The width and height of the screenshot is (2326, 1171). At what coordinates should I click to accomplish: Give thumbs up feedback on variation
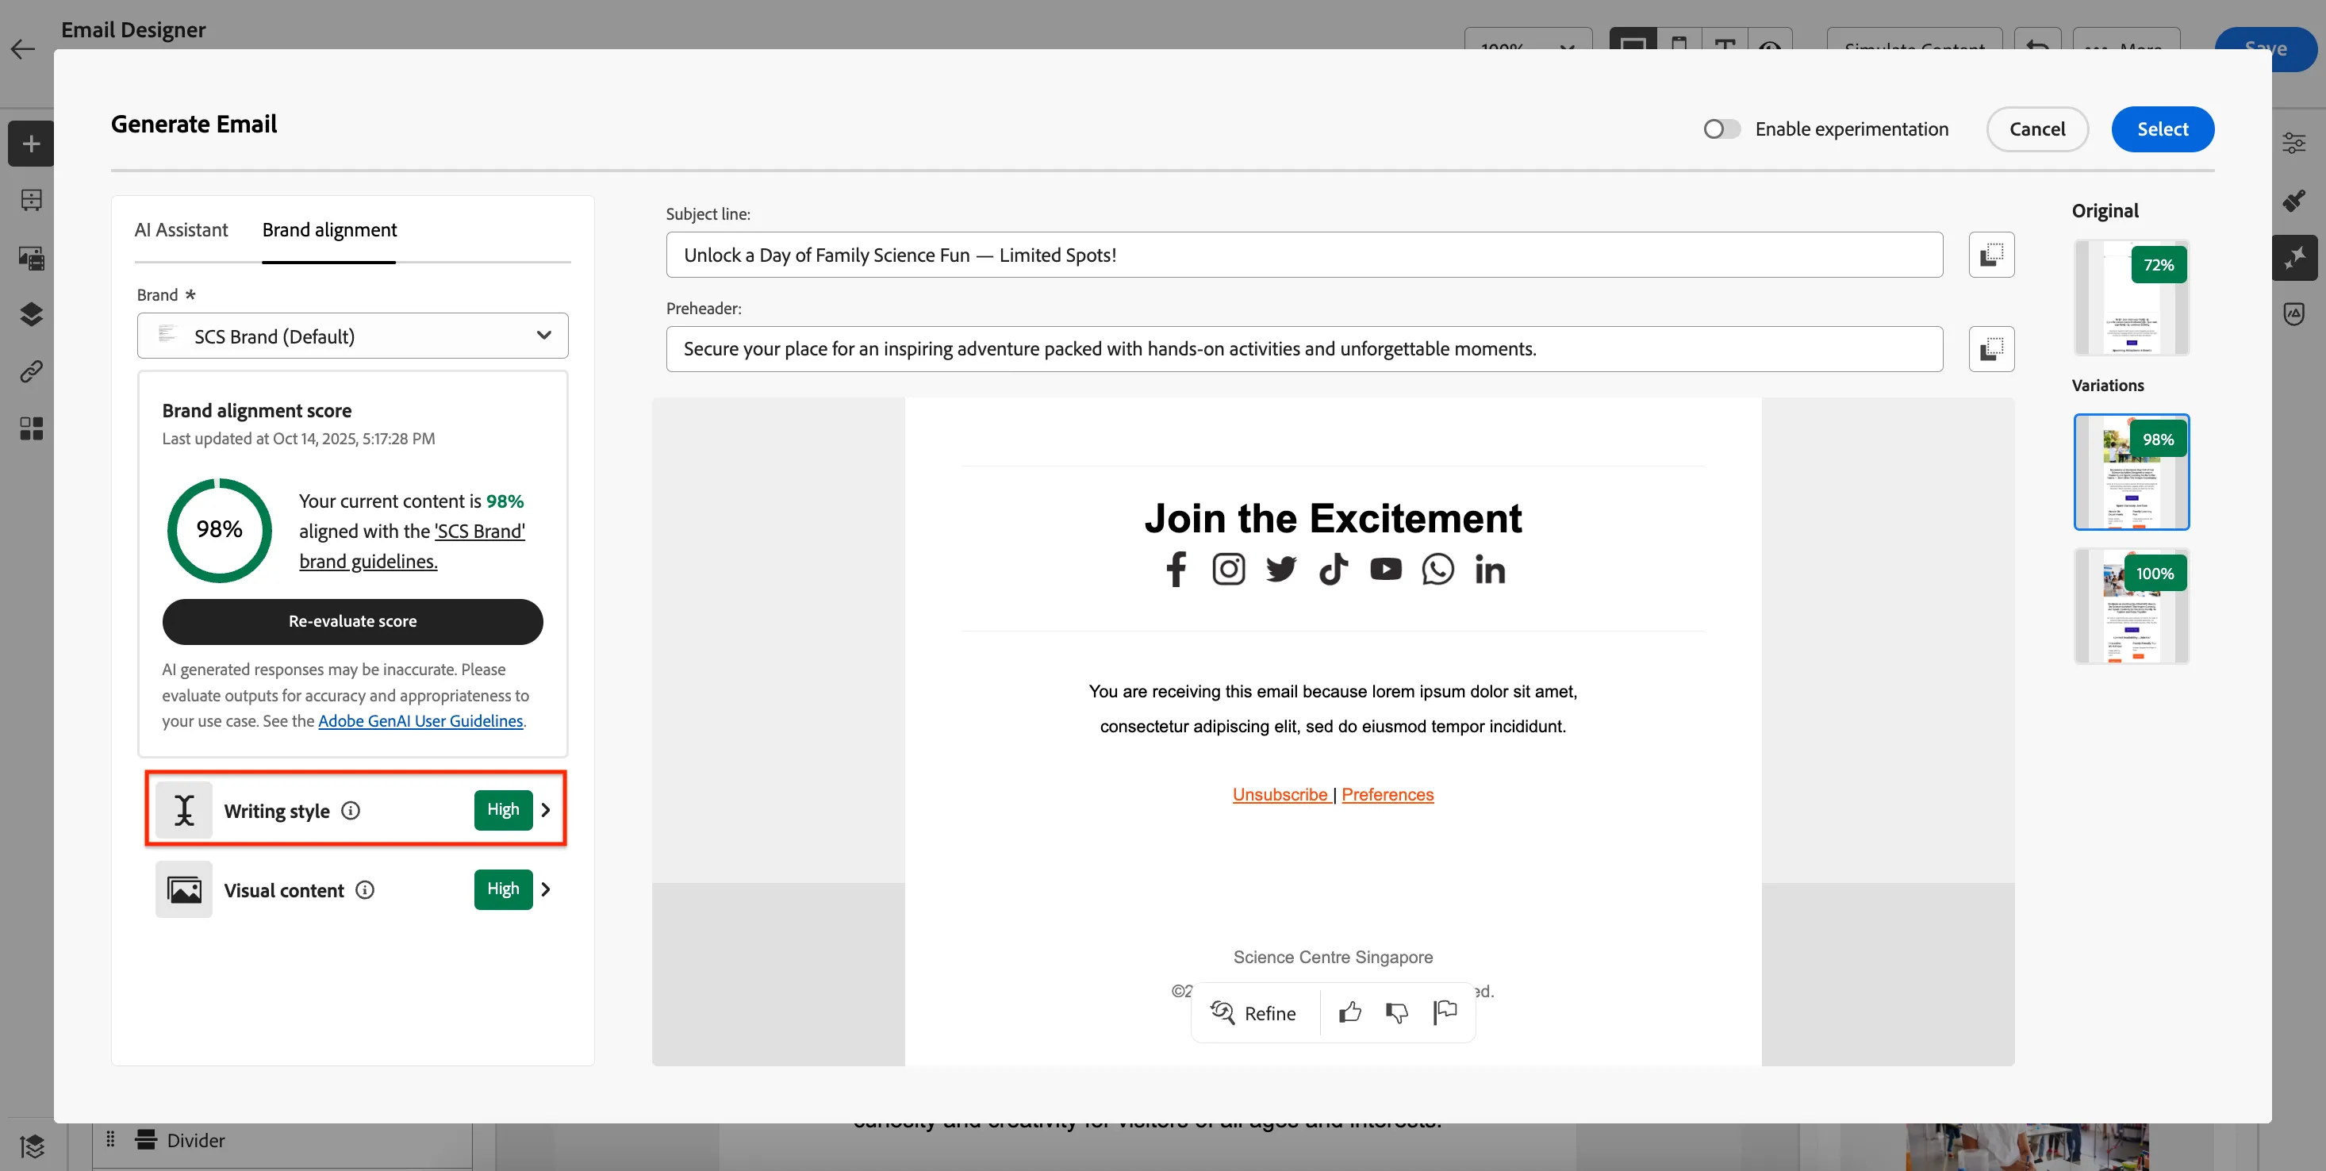click(x=1350, y=1012)
